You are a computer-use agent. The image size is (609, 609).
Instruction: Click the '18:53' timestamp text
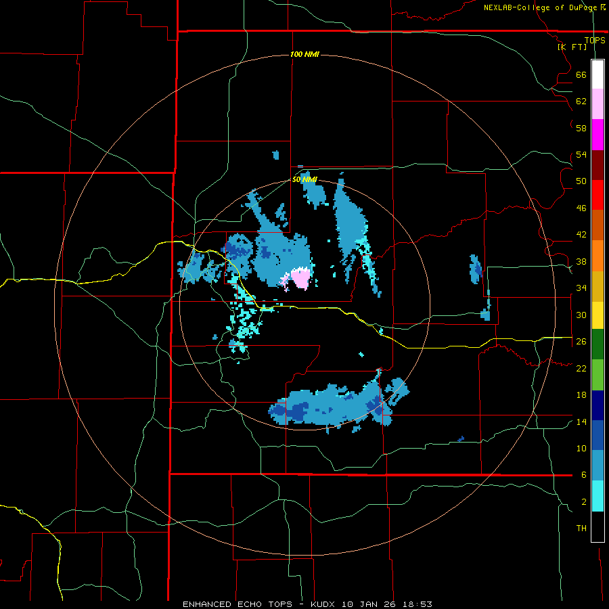pos(418,604)
